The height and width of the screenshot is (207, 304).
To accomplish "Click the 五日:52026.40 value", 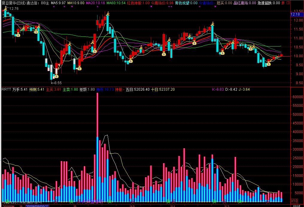I will point(138,89).
